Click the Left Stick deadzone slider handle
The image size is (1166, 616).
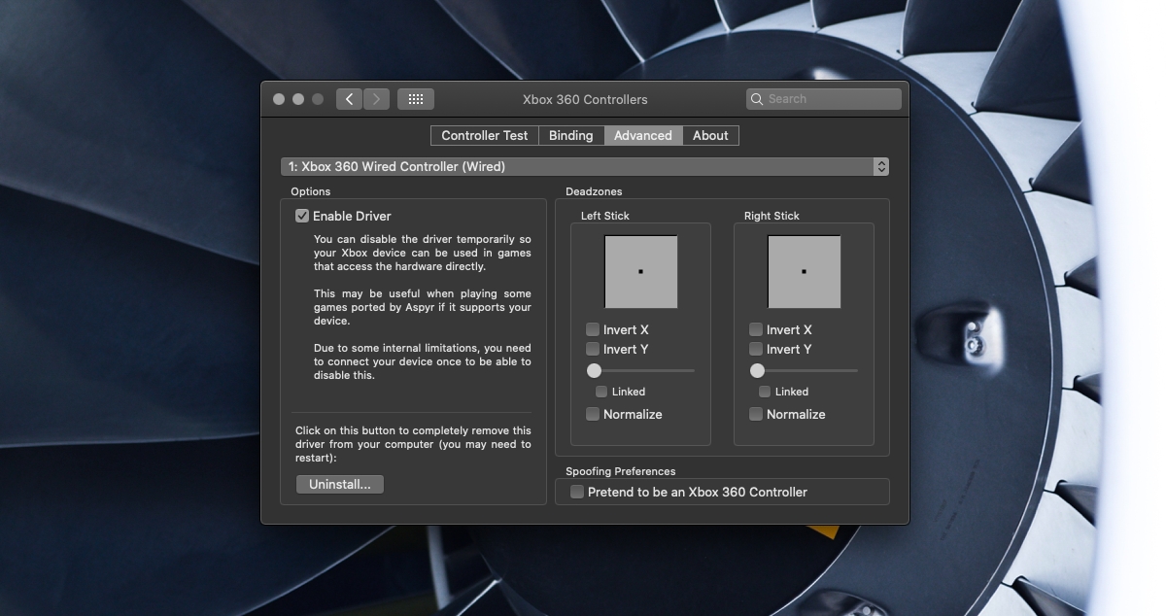[594, 370]
